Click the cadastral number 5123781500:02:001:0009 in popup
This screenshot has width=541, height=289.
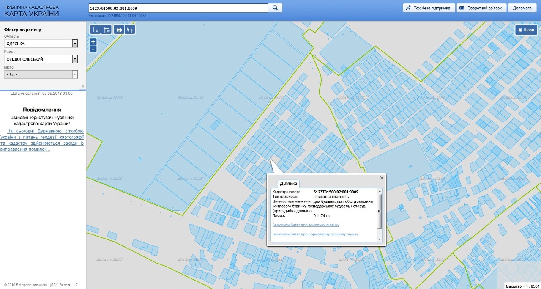336,192
